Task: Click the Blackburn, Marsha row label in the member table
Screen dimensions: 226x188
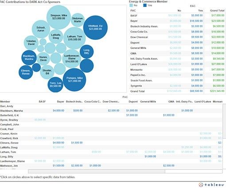Action: (x=12, y=111)
